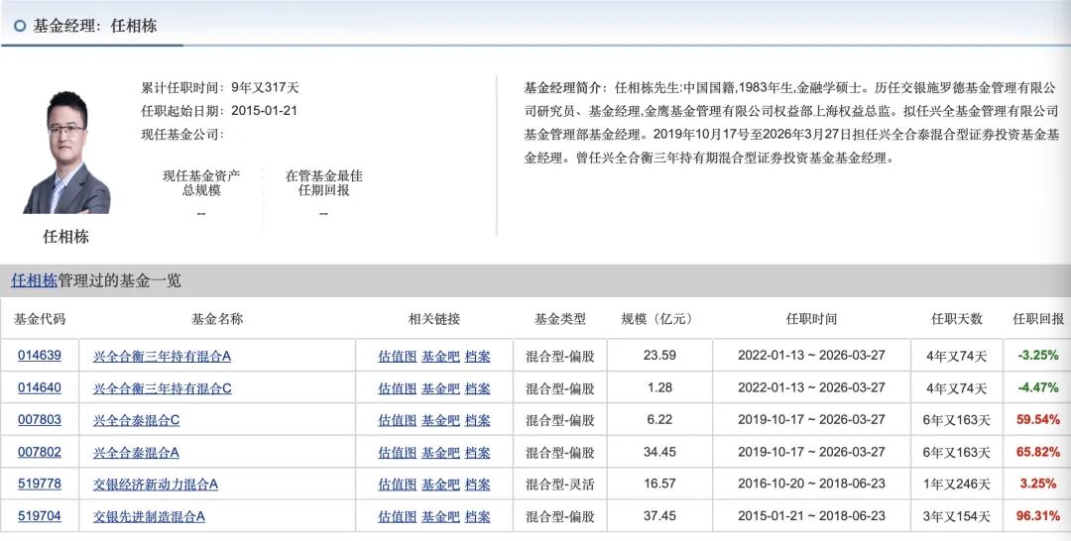
Task: Click 基金吧 link in the 519778 row
Action: [x=440, y=485]
